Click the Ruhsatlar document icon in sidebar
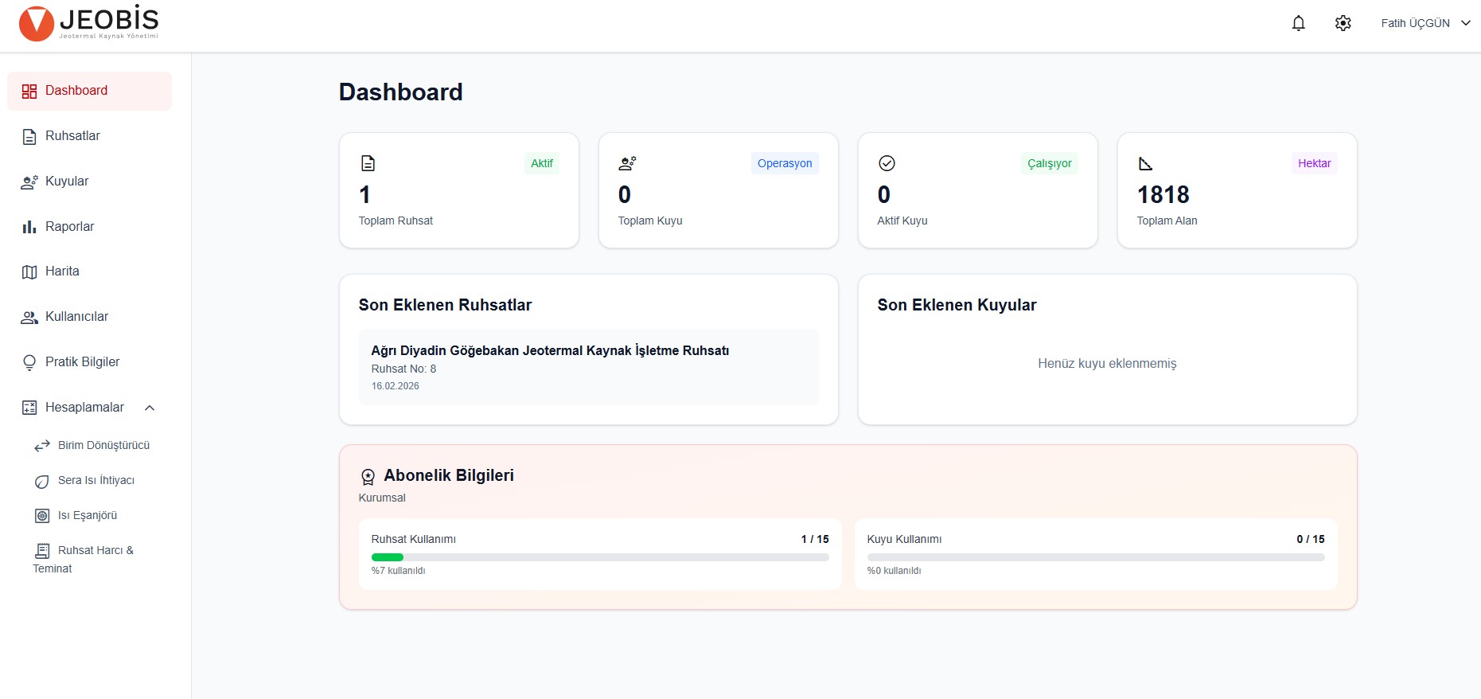 29,137
